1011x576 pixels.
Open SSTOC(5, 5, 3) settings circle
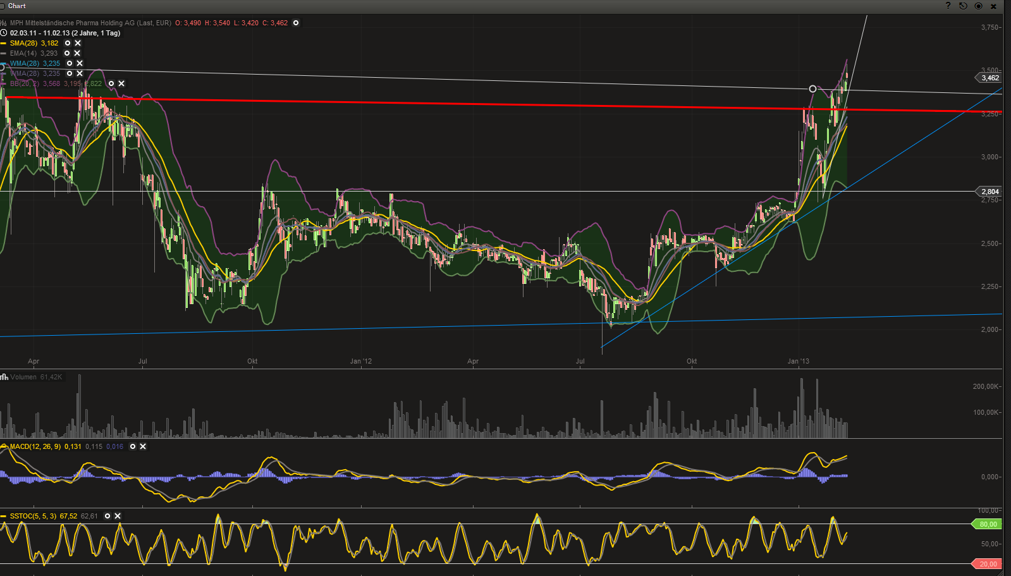pos(107,516)
